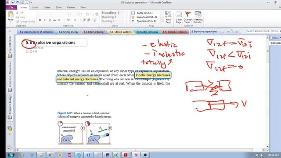Open the Chapter 5 Energy notebook section
281x158 pixels.
tap(10, 107)
